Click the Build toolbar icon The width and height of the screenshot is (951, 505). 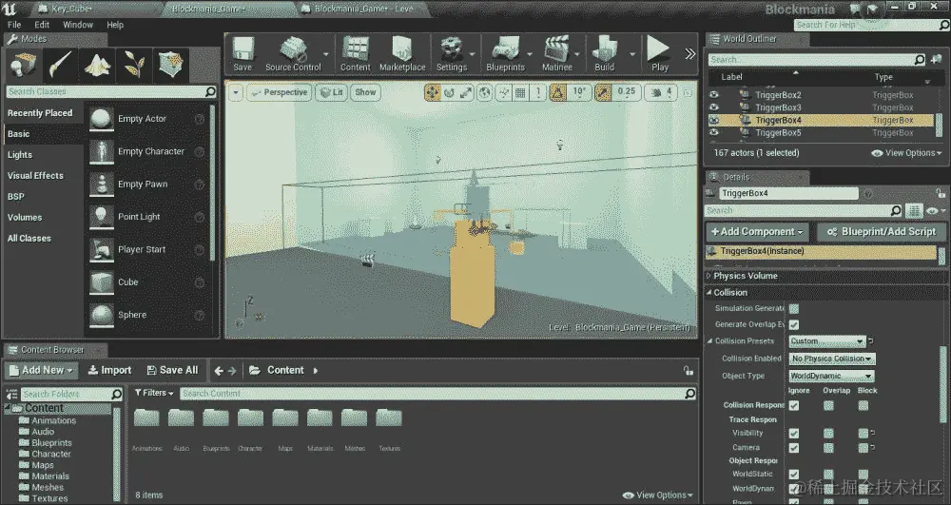pos(604,53)
